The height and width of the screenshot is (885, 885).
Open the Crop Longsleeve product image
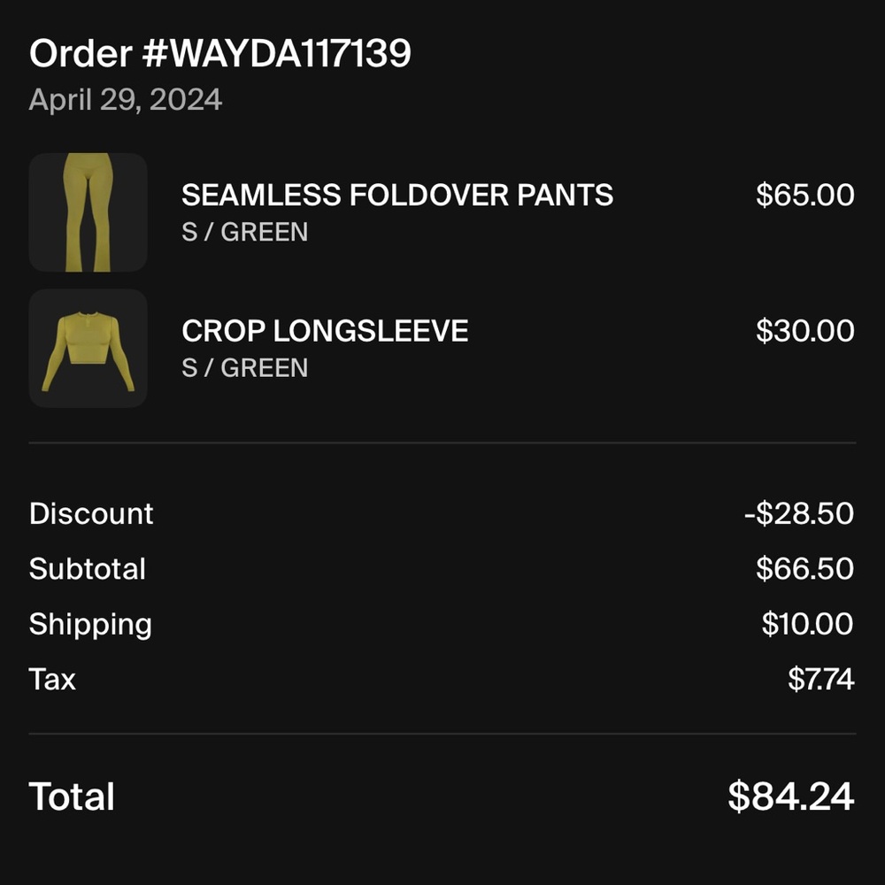coord(88,349)
